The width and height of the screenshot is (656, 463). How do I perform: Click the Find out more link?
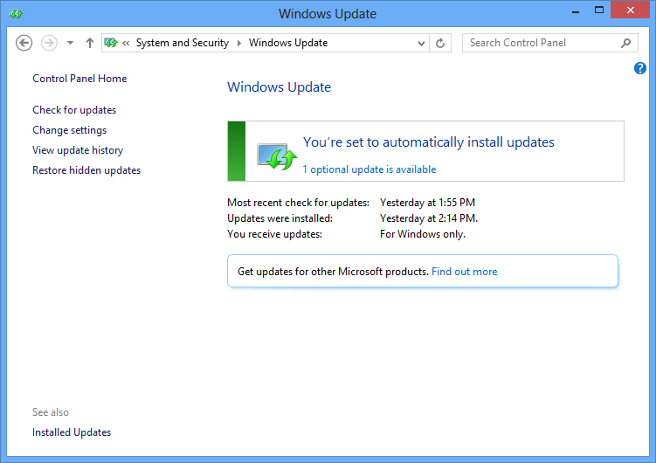coord(464,272)
